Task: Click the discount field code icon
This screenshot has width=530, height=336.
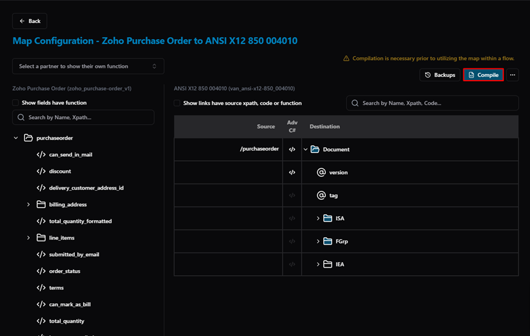Action: pyautogui.click(x=41, y=171)
